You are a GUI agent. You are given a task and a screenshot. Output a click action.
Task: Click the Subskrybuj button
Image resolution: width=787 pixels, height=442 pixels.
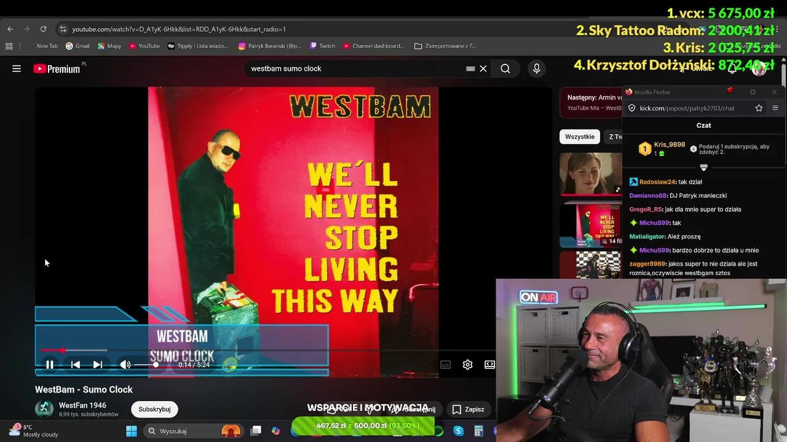click(x=154, y=409)
